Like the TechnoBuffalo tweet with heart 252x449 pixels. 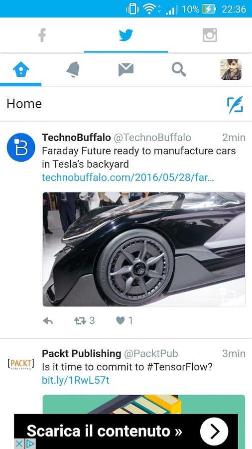click(121, 321)
